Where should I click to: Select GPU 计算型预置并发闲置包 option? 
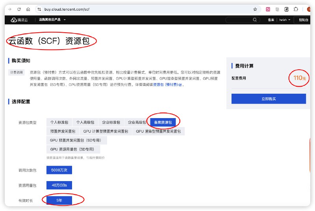point(106,131)
